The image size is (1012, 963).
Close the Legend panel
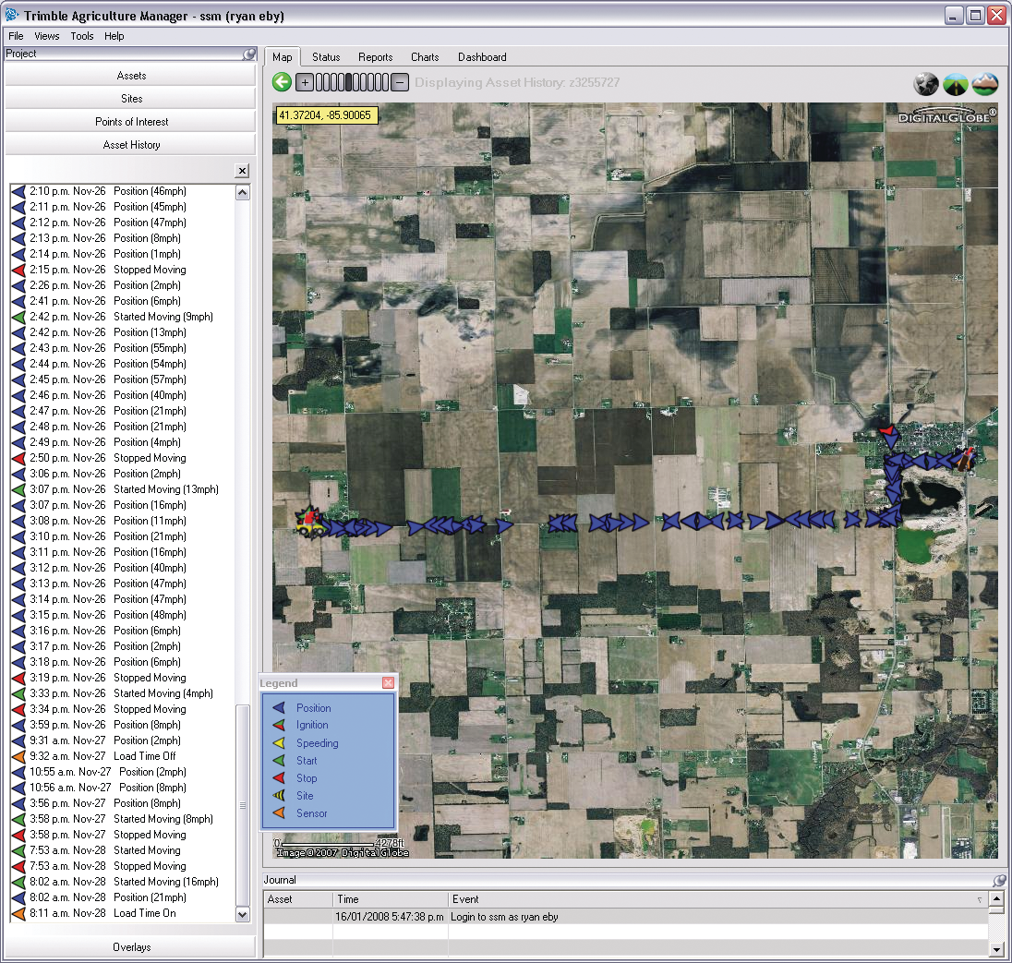pos(388,683)
